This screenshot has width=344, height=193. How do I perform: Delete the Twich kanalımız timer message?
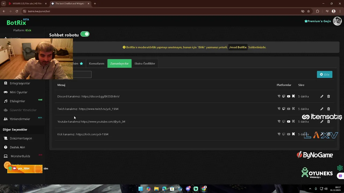pyautogui.click(x=328, y=109)
